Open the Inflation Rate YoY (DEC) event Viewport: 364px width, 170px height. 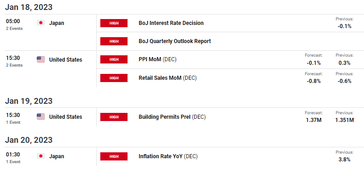[168, 156]
